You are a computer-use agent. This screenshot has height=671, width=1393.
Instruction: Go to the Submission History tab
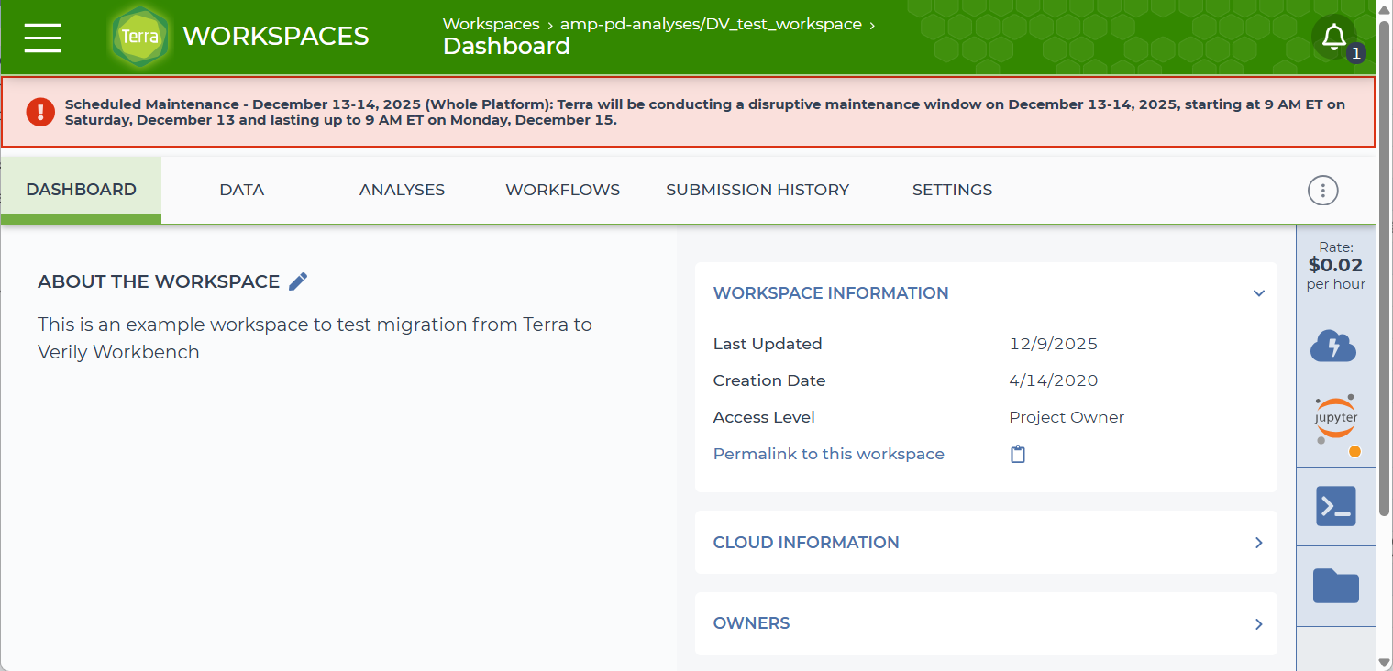click(757, 190)
